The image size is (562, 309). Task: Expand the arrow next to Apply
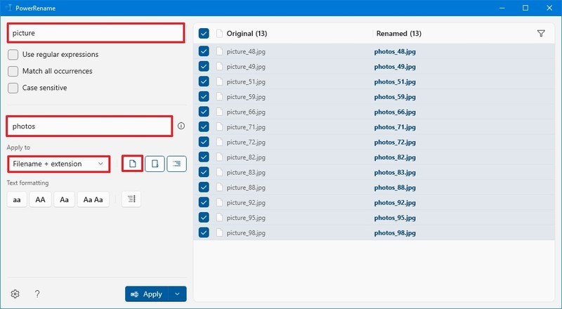coord(178,294)
